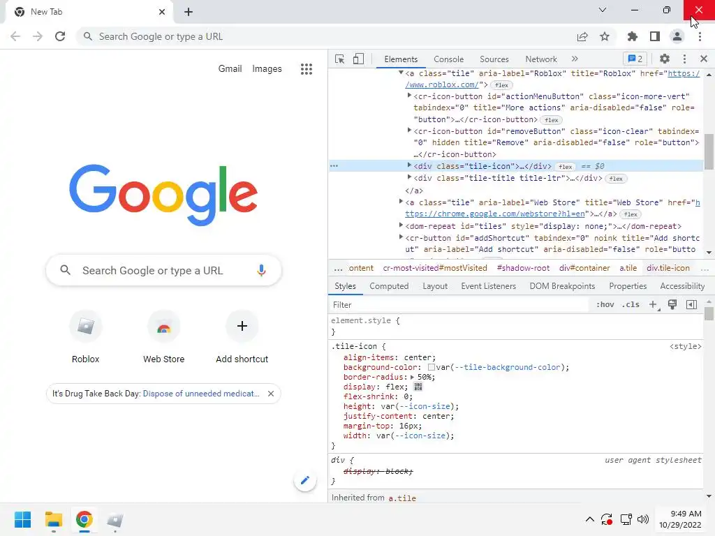Show more DevTools tabs chevron
The image size is (715, 536).
575,59
